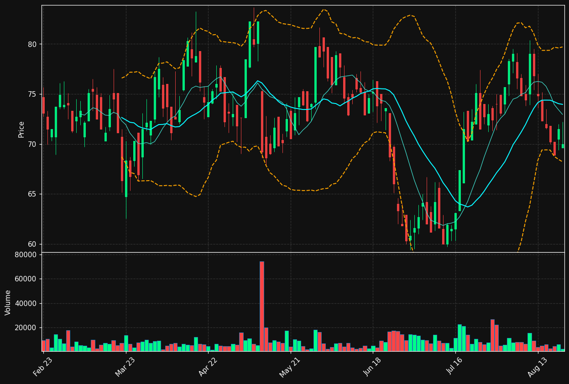This screenshot has height=384, width=569.
Task: Click the 'Feb 23' date label
Action: click(x=42, y=368)
